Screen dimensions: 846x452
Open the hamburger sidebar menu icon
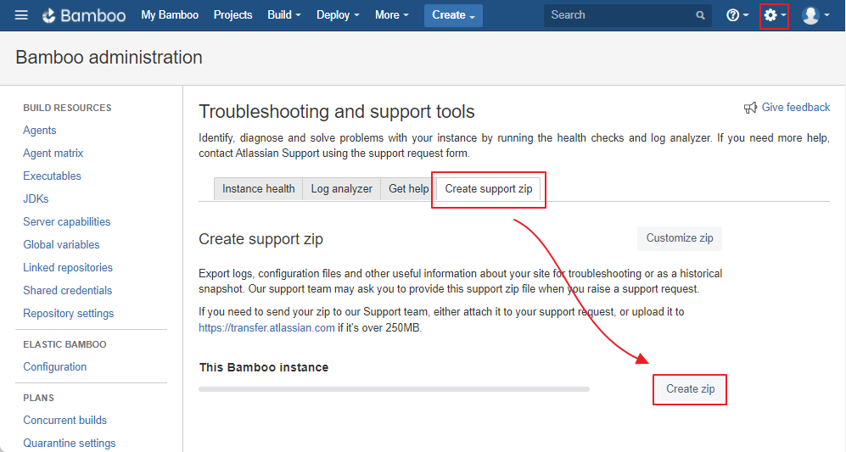[21, 15]
